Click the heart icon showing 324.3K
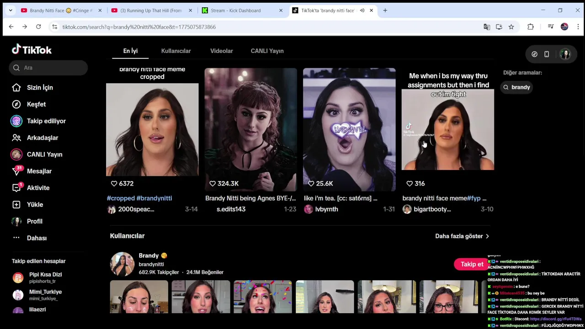The width and height of the screenshot is (585, 329). pos(213,183)
